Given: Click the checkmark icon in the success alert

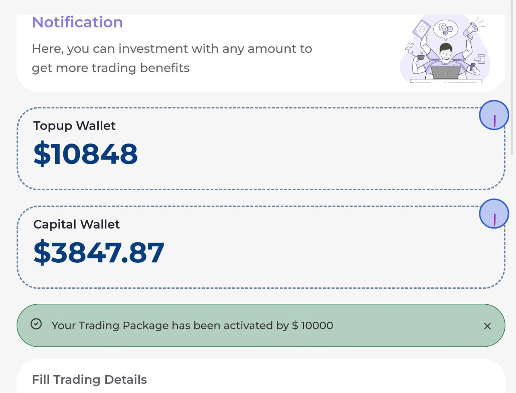Looking at the screenshot, I should point(36,324).
